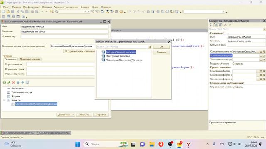Select ХранилищеВариантовОтчетов in the list

click(x=124, y=60)
